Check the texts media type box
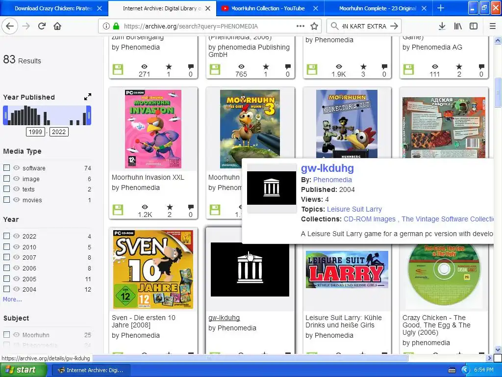 point(6,189)
